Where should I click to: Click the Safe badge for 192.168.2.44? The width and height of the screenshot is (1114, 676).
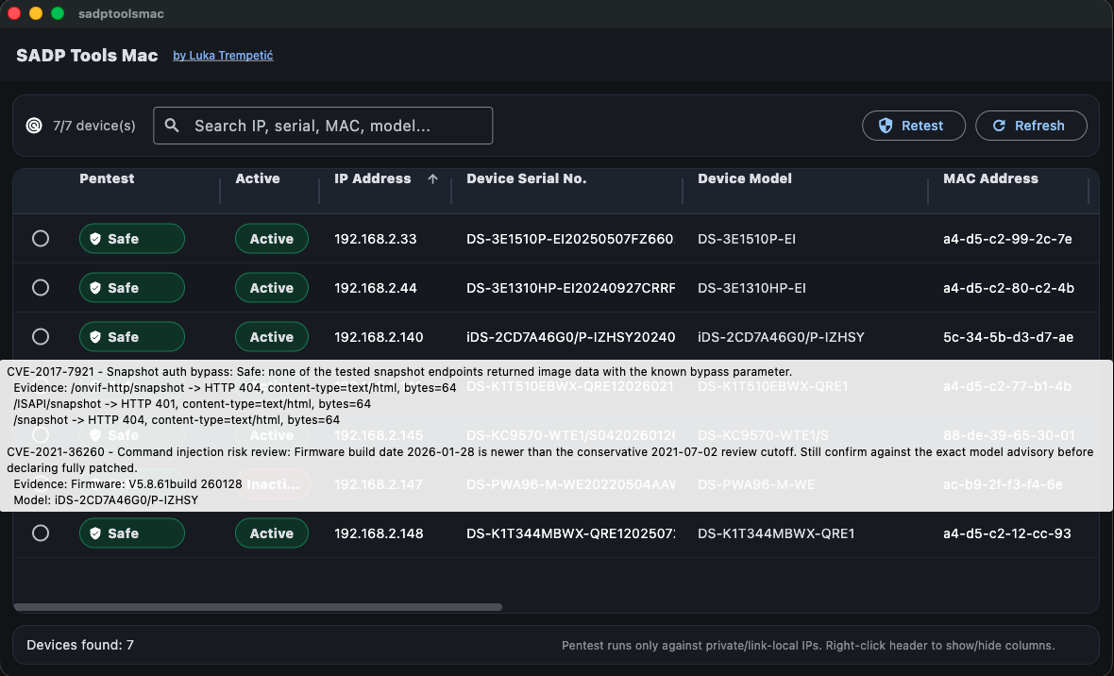tap(132, 288)
